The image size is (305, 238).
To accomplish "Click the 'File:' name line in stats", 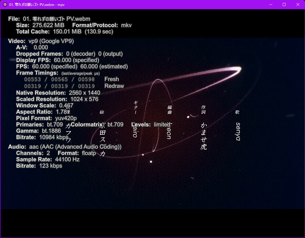I will point(49,19).
